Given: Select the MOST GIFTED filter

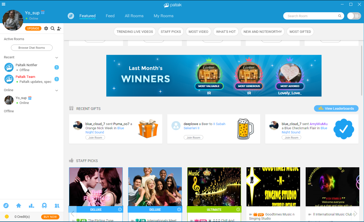Looking at the screenshot, I should [x=300, y=32].
